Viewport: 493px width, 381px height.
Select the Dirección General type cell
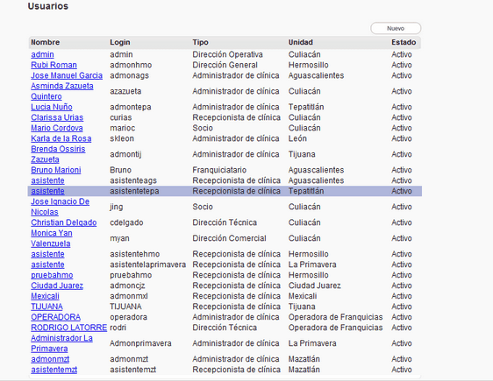[x=225, y=65]
